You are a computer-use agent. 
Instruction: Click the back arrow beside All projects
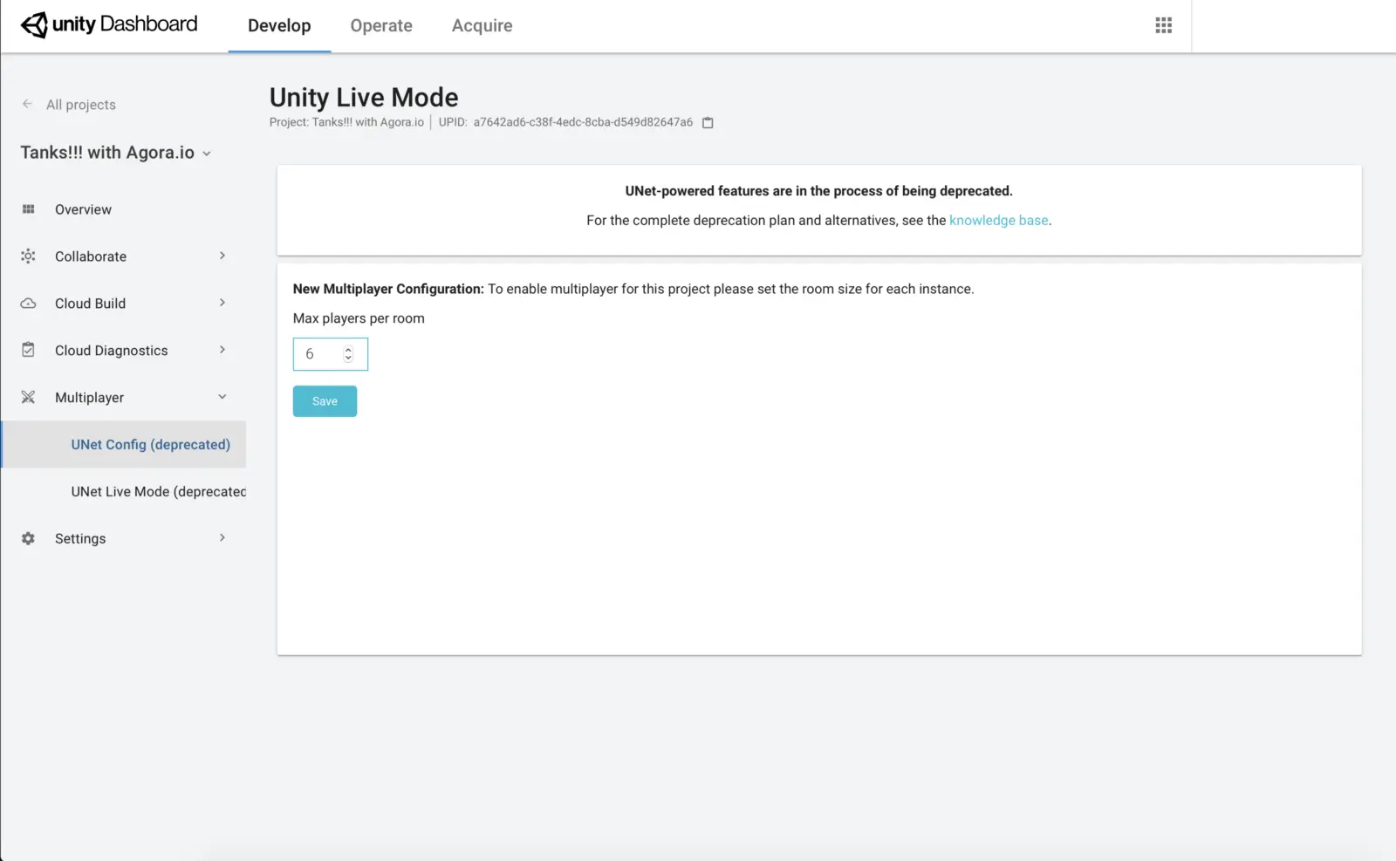coord(27,104)
